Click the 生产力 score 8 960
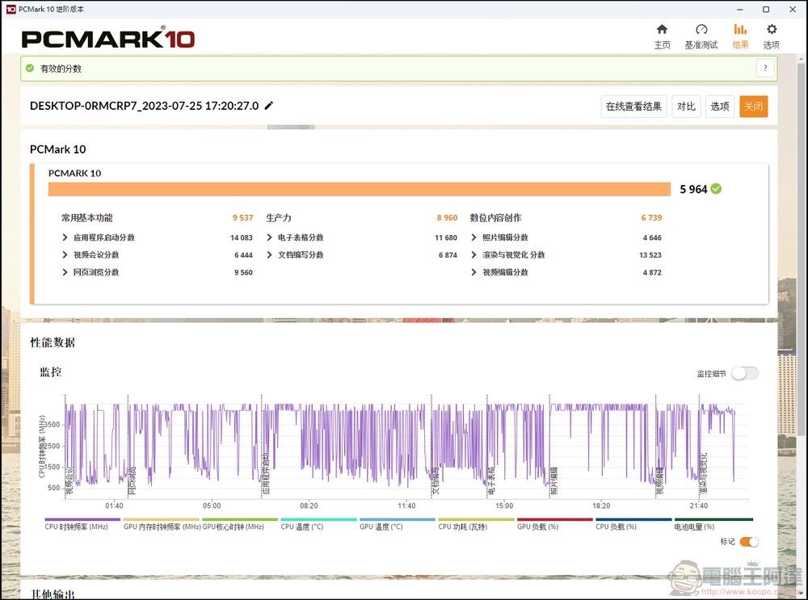This screenshot has height=600, width=808. click(x=448, y=218)
